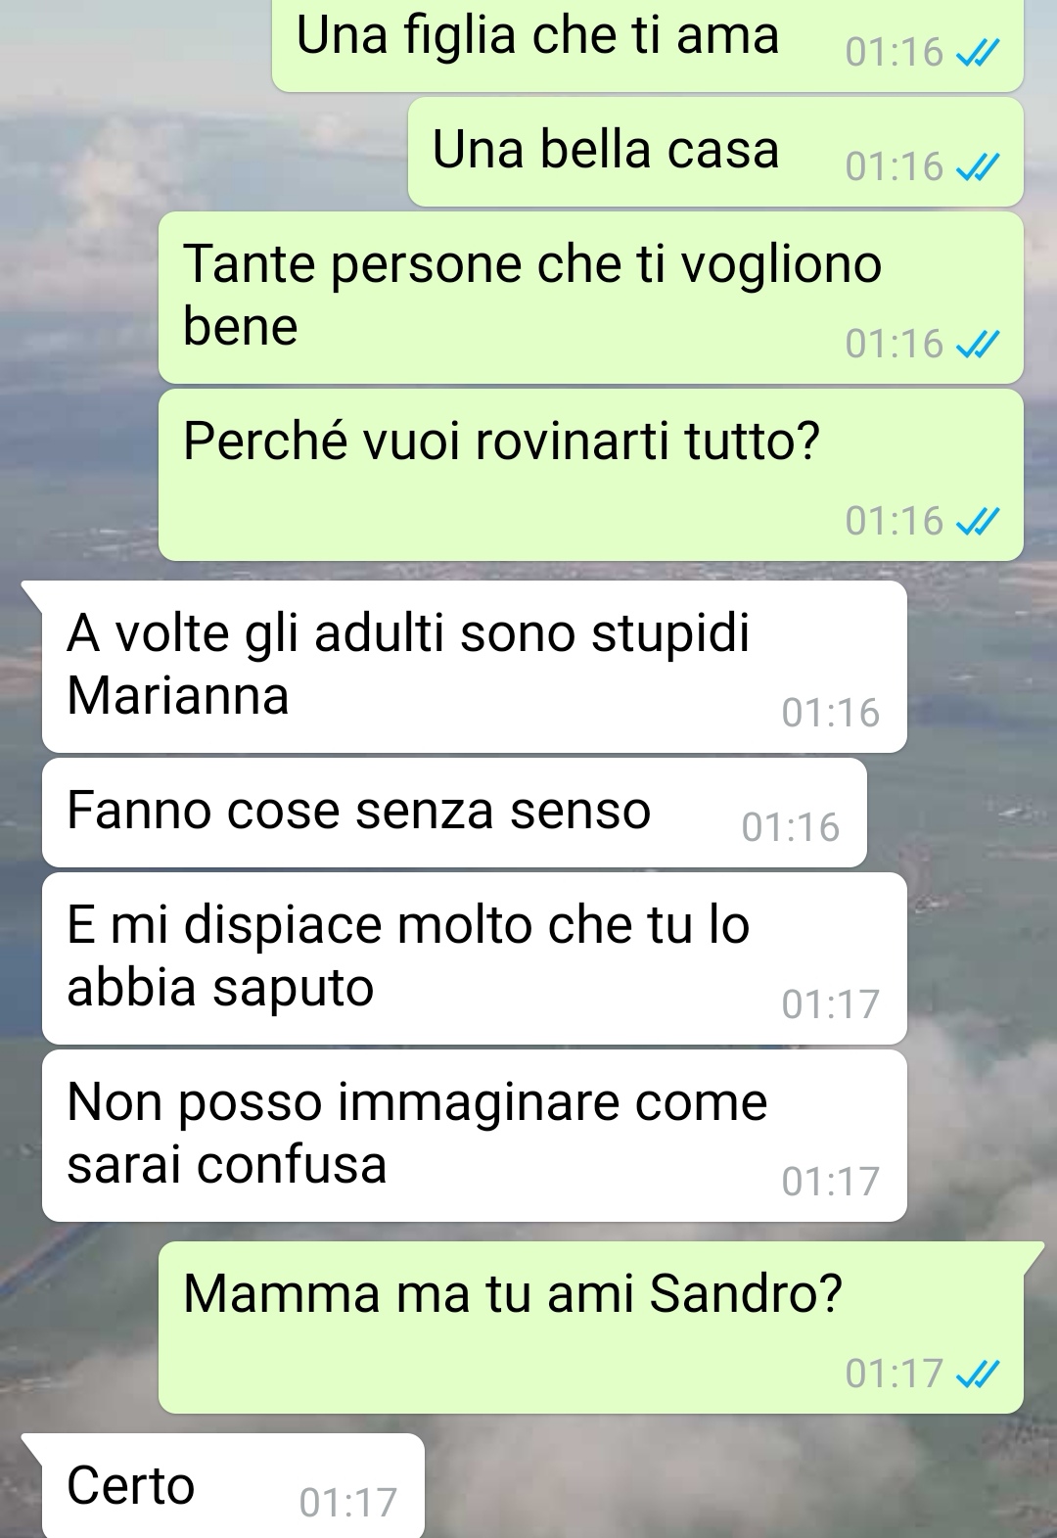The image size is (1057, 1538).
Task: Select the 'Mamma ma tu ami Sandro?' message
Action: pyautogui.click(x=590, y=1328)
